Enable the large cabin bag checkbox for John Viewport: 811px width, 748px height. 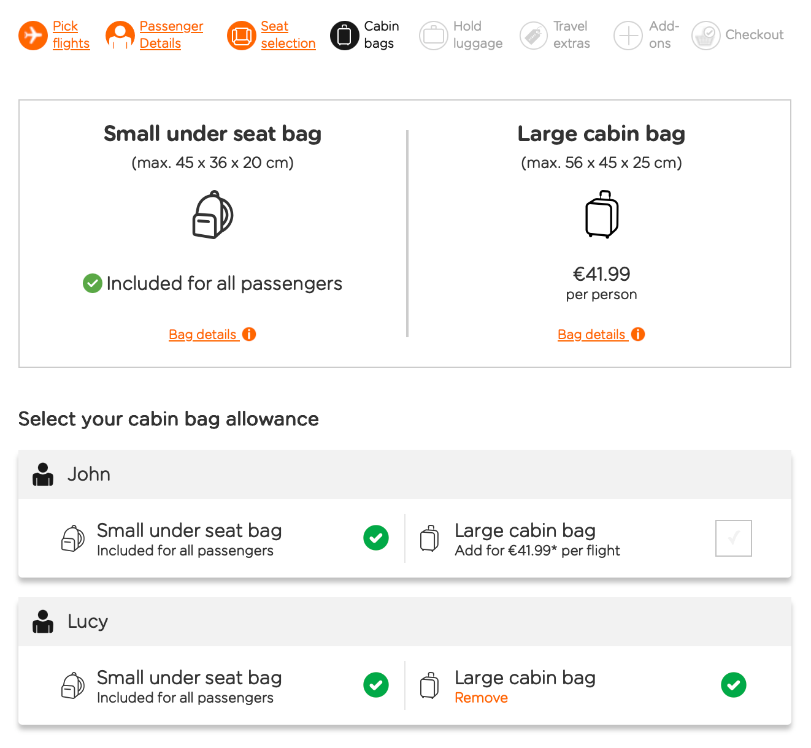click(733, 538)
